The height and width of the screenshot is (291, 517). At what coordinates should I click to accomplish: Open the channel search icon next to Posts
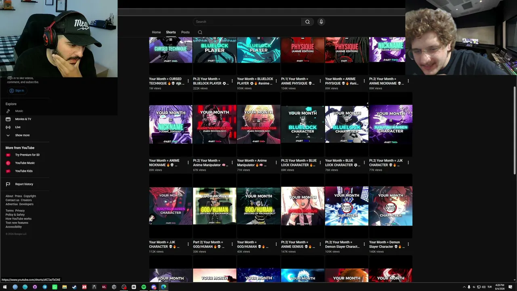coord(200,32)
